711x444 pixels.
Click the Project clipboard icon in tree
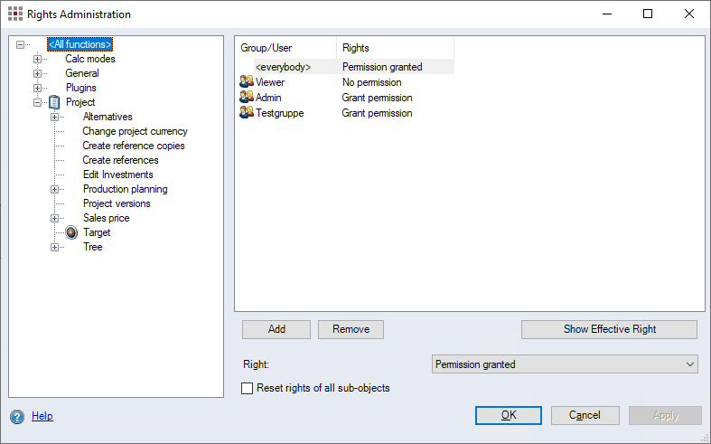(54, 102)
